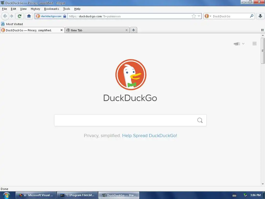Click the scrollbar down arrow
The image size is (265, 199).
[263, 184]
